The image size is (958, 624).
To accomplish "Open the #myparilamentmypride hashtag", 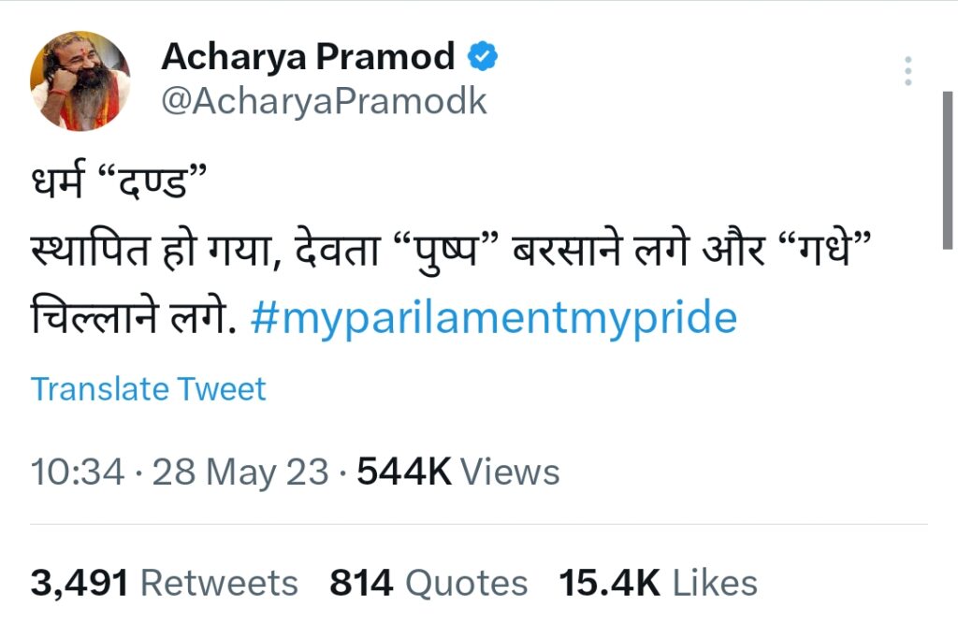I will point(494,319).
